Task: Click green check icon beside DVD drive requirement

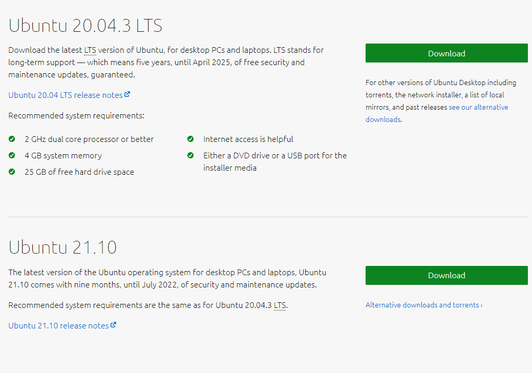Action: click(190, 155)
